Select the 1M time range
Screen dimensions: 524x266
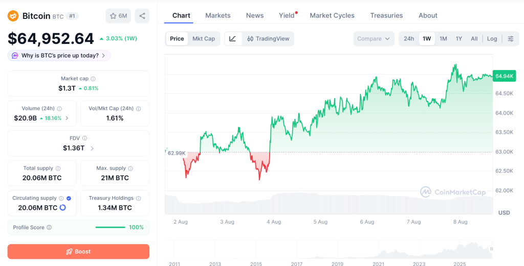443,39
